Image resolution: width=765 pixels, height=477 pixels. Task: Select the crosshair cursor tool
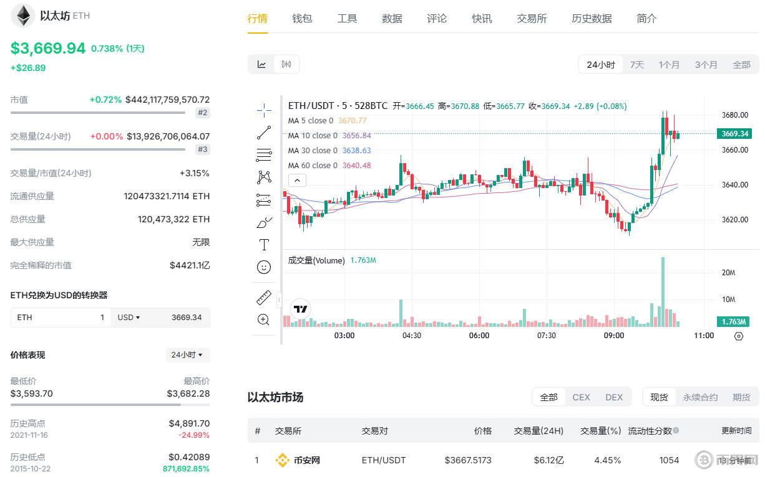coord(264,111)
